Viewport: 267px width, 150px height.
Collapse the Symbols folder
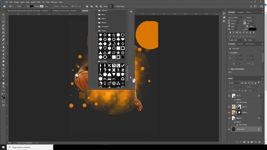[97, 61]
